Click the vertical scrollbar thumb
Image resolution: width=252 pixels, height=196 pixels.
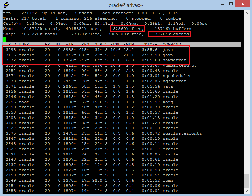point(247,181)
